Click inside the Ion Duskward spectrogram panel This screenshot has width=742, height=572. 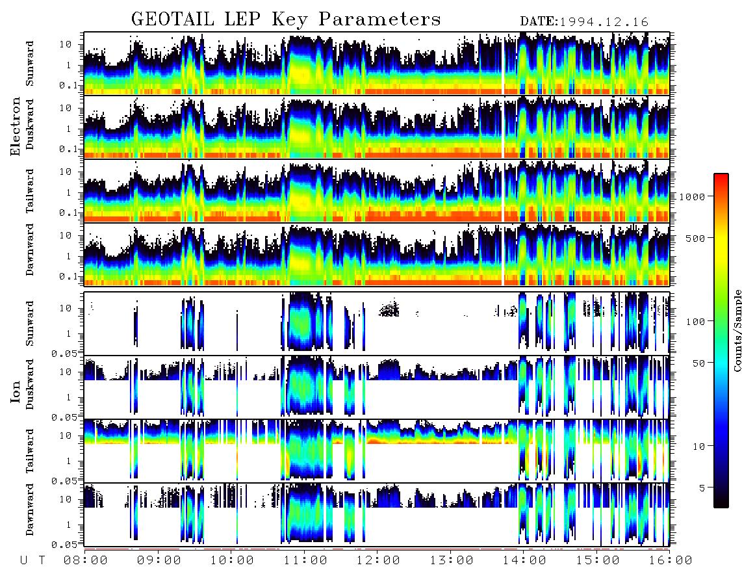pyautogui.click(x=377, y=387)
